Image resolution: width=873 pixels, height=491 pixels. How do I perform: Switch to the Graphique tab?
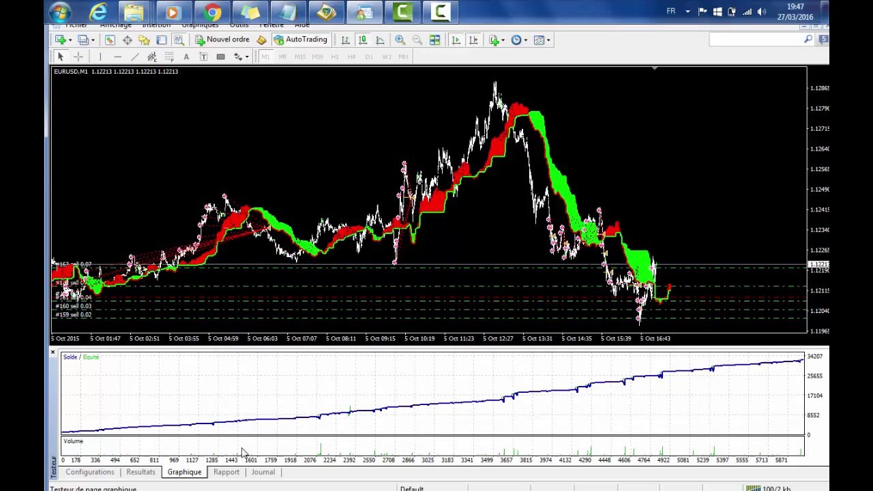pos(184,472)
